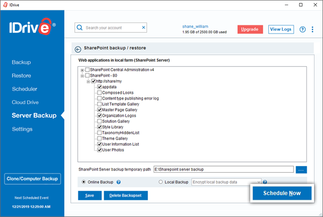Click the SharePoint Server backup temporary path field
Screen dimensions: 323x217
click(x=223, y=169)
